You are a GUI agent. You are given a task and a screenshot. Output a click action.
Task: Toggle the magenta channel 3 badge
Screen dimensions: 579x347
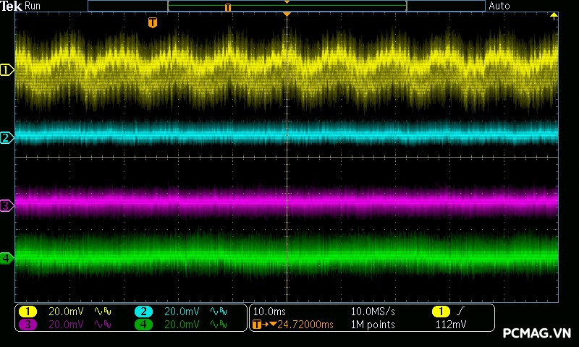(x=28, y=325)
